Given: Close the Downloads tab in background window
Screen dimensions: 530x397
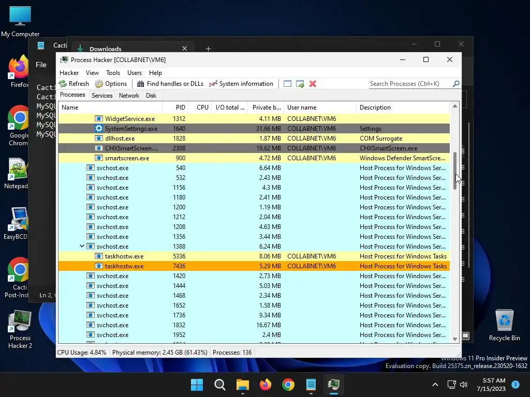Looking at the screenshot, I should [185, 49].
